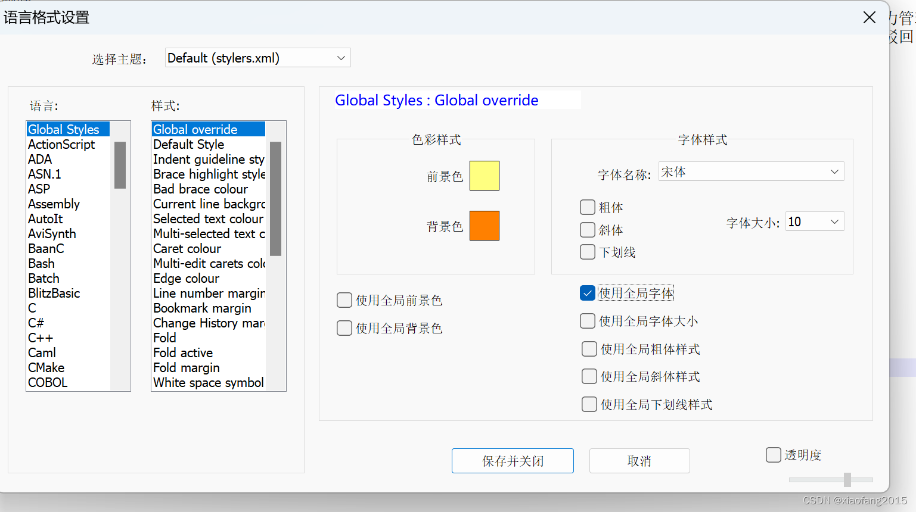Select Multi-selected text colour style

209,233
